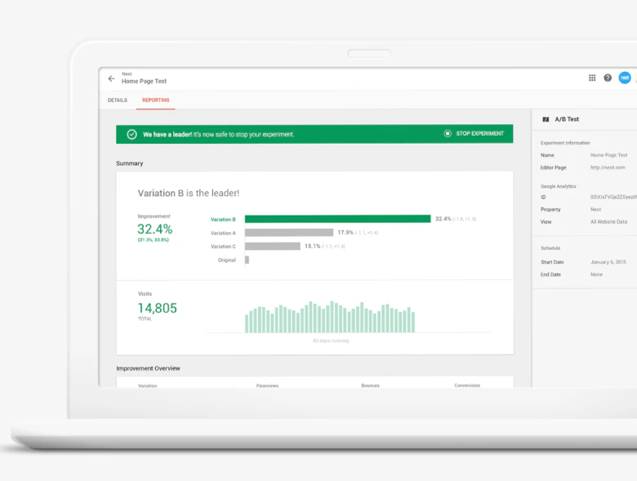Click the Property value Nest
Image resolution: width=637 pixels, height=481 pixels.
point(595,210)
